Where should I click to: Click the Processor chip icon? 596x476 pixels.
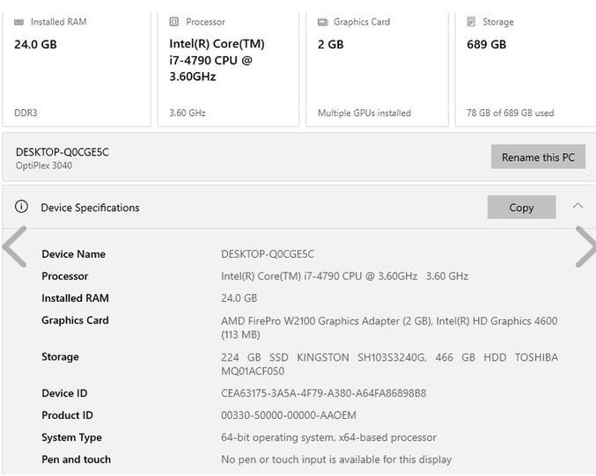point(173,22)
